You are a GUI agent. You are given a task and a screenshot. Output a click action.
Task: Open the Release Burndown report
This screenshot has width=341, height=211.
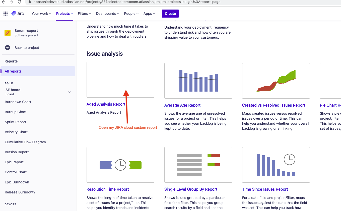click(20, 192)
